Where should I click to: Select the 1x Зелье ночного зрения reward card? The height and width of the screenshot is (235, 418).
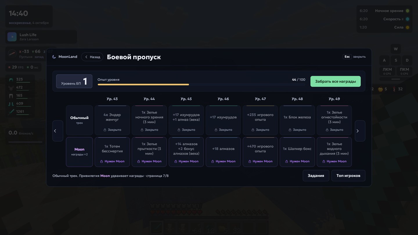point(149,120)
